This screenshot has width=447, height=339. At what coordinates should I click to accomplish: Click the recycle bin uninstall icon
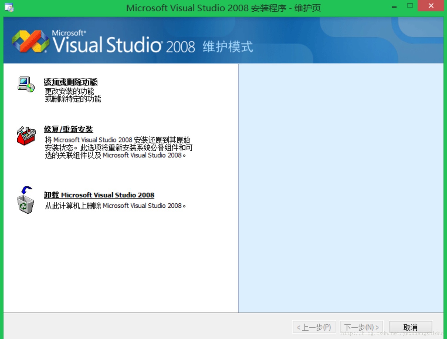(26, 200)
